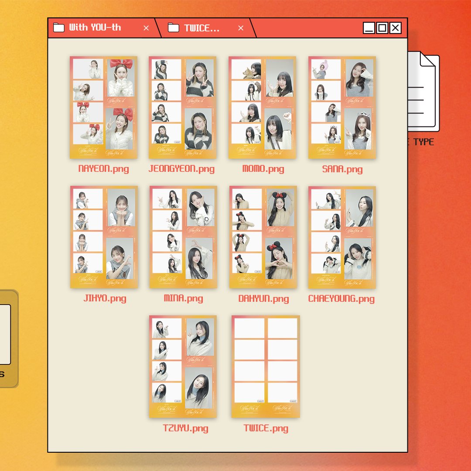Screen dimensions: 471x471
Task: Click the document icon behind the window
Action: (x=423, y=92)
